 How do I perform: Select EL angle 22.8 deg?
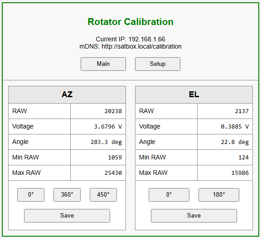[x=235, y=142]
